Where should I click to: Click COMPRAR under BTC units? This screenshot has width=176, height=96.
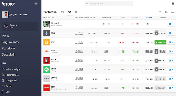click(79, 43)
